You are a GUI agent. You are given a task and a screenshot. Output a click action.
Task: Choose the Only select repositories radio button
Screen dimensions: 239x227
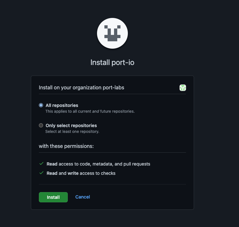41,126
